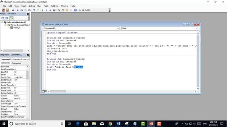This screenshot has width=227, height=127.
Task: Open the Properties Window toolbar icon
Action: click(63, 10)
